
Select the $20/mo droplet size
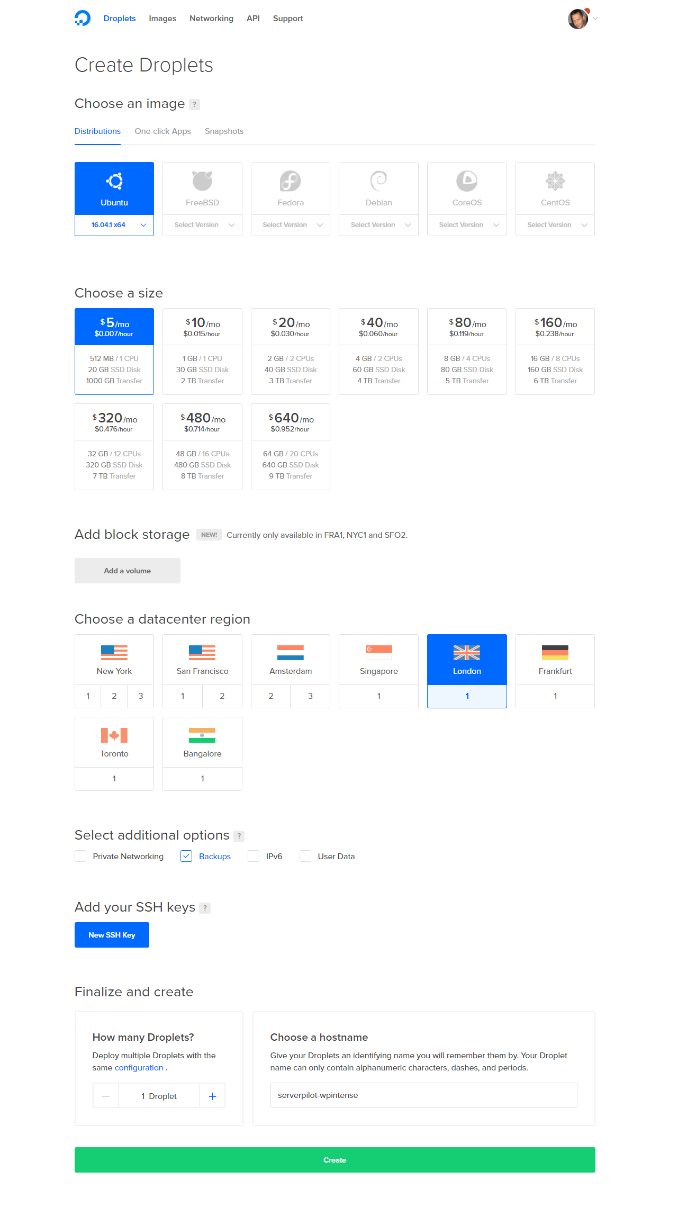click(291, 352)
